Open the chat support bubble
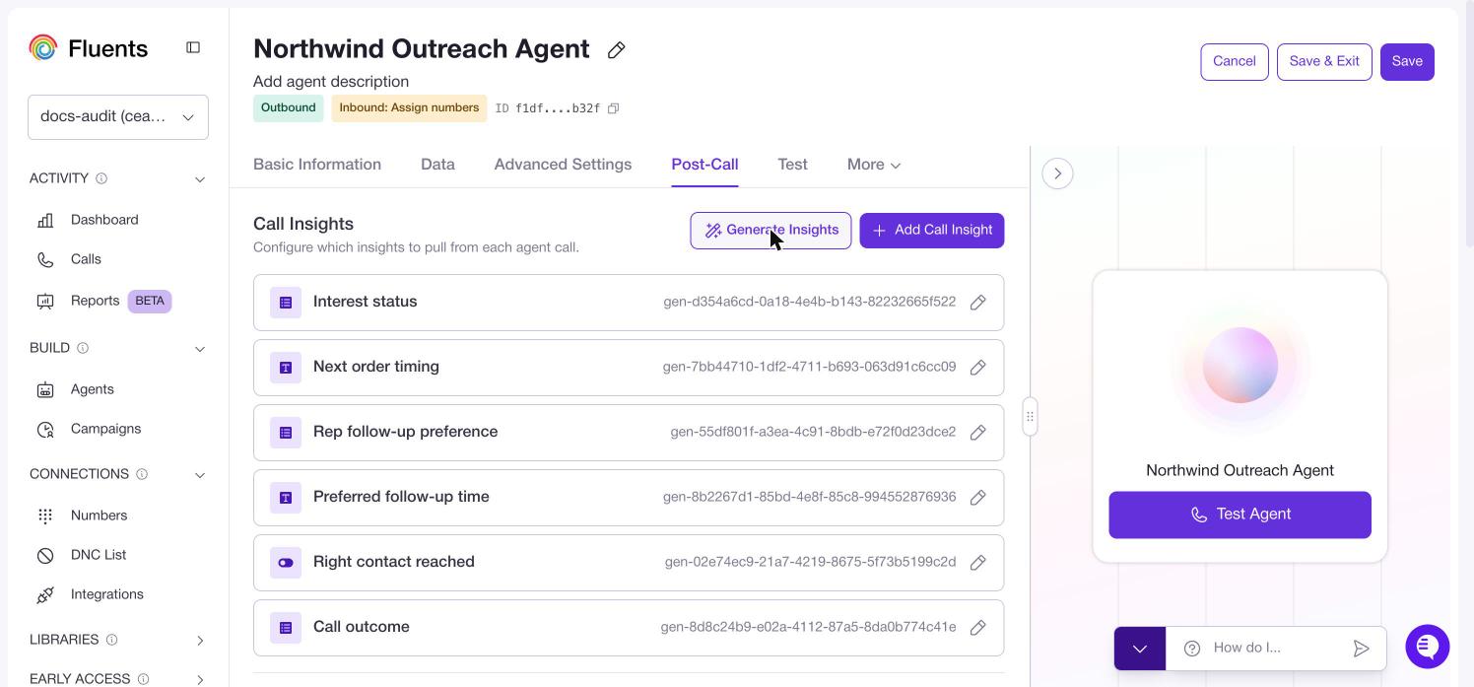The width and height of the screenshot is (1474, 687). point(1428,647)
